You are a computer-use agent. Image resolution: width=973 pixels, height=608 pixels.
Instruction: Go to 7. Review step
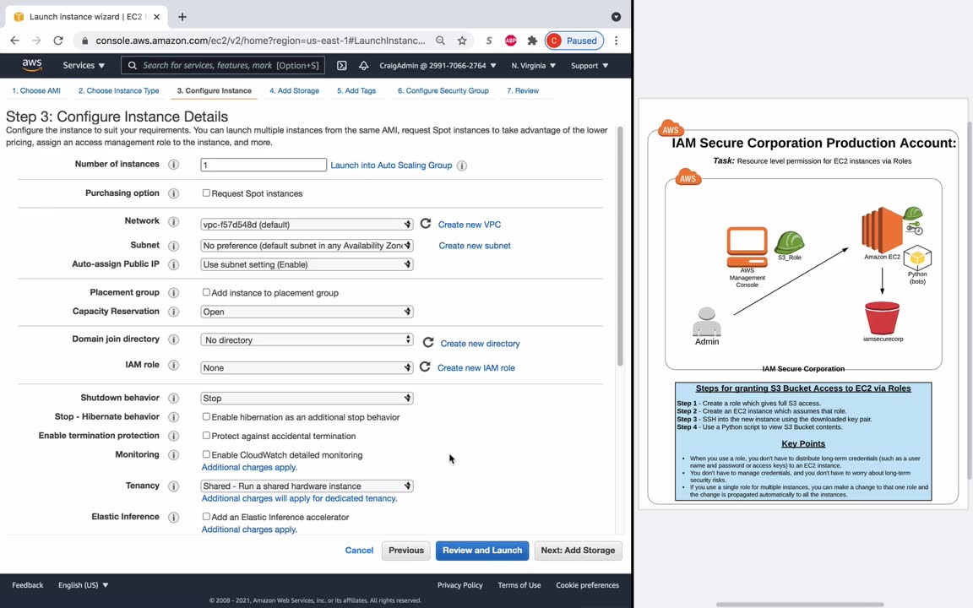click(x=523, y=90)
